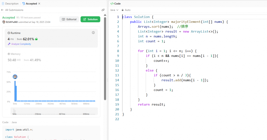This screenshot has width=267, height=140.
Task: Click the tallest bar in runtime distribution chart
Action: (15, 91)
